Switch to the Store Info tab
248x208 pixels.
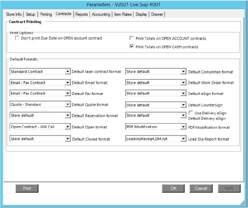point(14,14)
